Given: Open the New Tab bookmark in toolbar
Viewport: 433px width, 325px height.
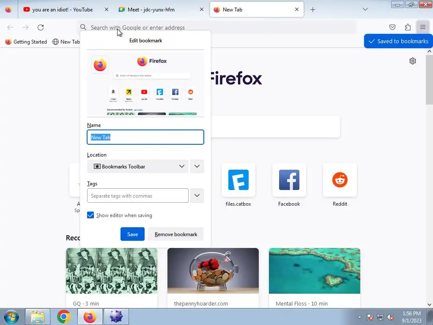Looking at the screenshot, I should point(66,42).
